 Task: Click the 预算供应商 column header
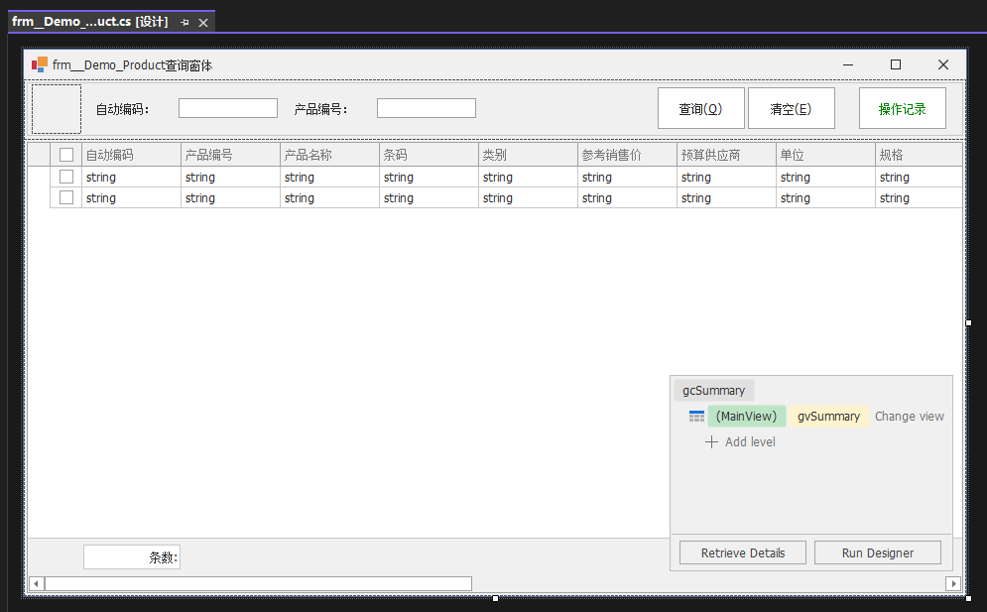(x=726, y=155)
